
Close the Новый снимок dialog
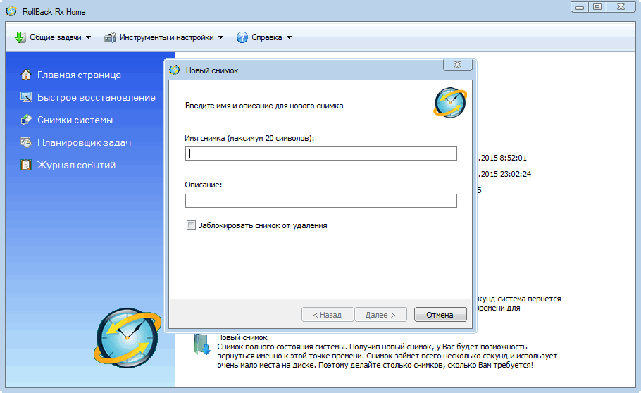(x=457, y=65)
